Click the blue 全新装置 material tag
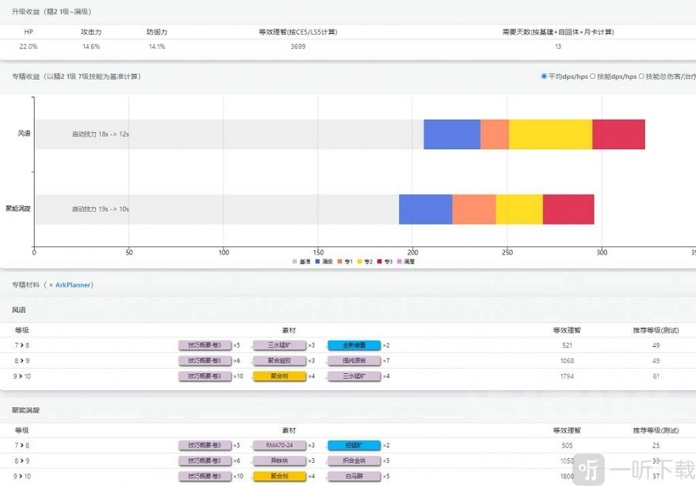The height and width of the screenshot is (486, 696). point(353,345)
